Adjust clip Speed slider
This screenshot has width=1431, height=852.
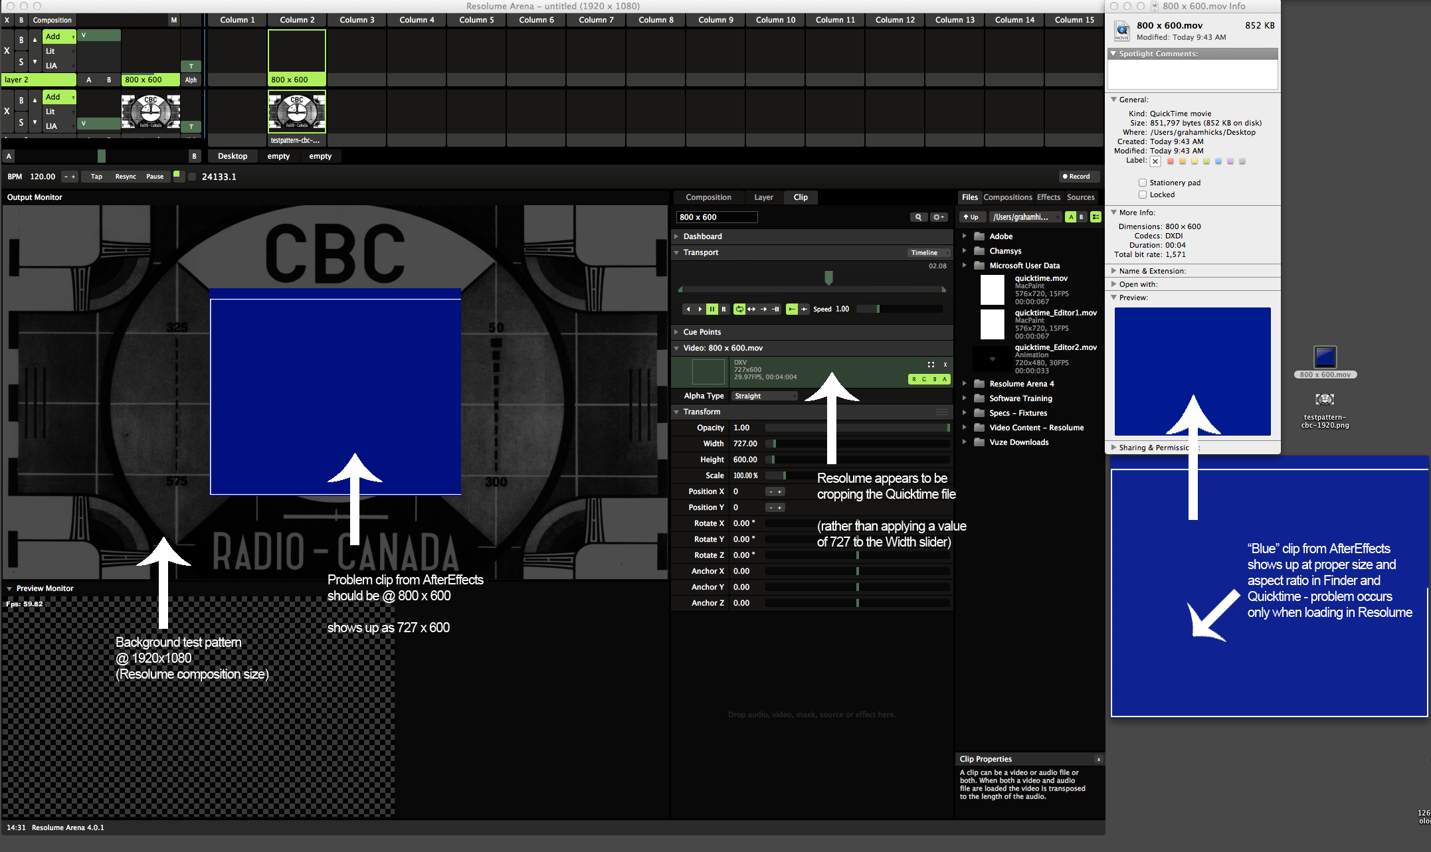click(899, 309)
